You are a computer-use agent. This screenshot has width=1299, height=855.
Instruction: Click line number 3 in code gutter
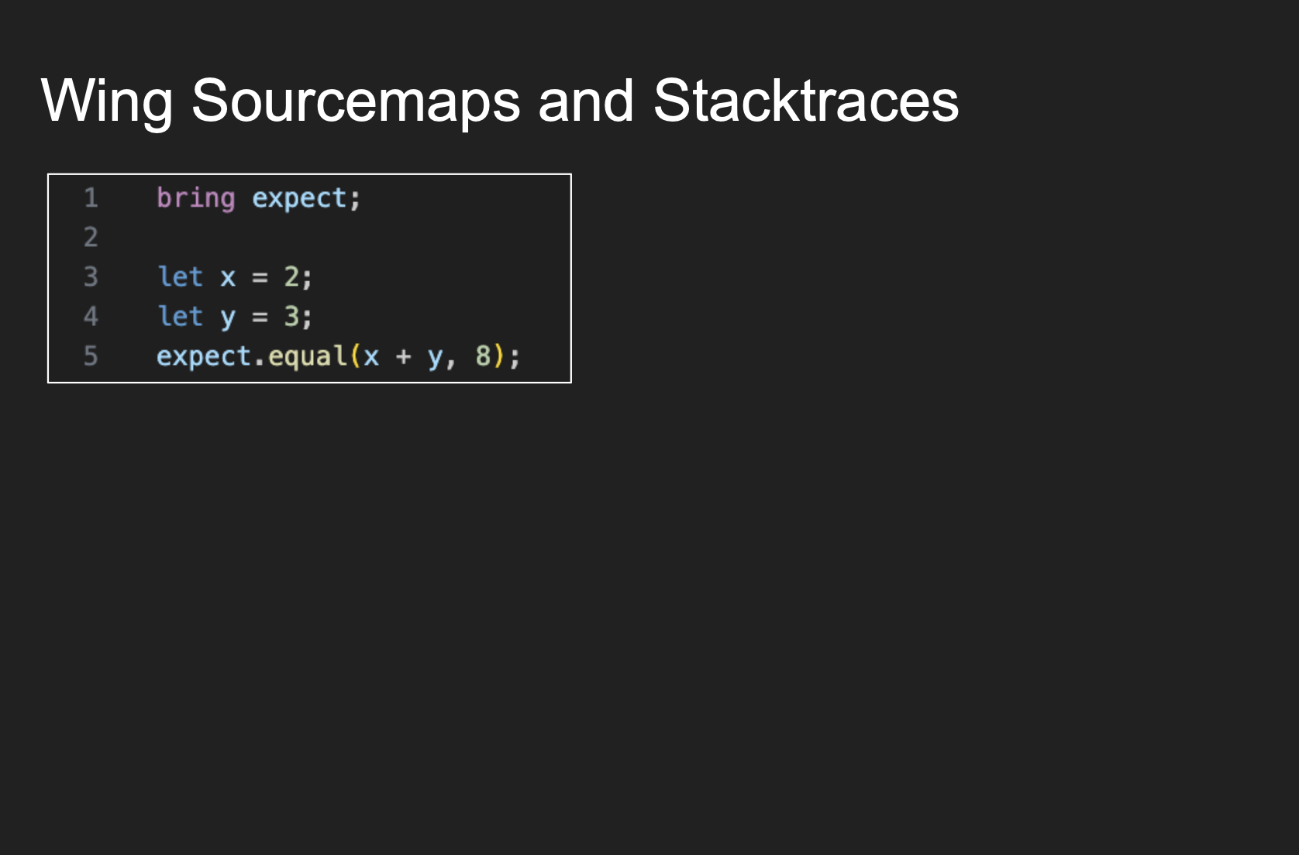pyautogui.click(x=91, y=276)
